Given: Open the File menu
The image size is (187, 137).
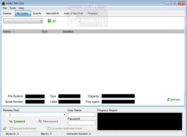Looking at the screenshot, I should pyautogui.click(x=5, y=8).
